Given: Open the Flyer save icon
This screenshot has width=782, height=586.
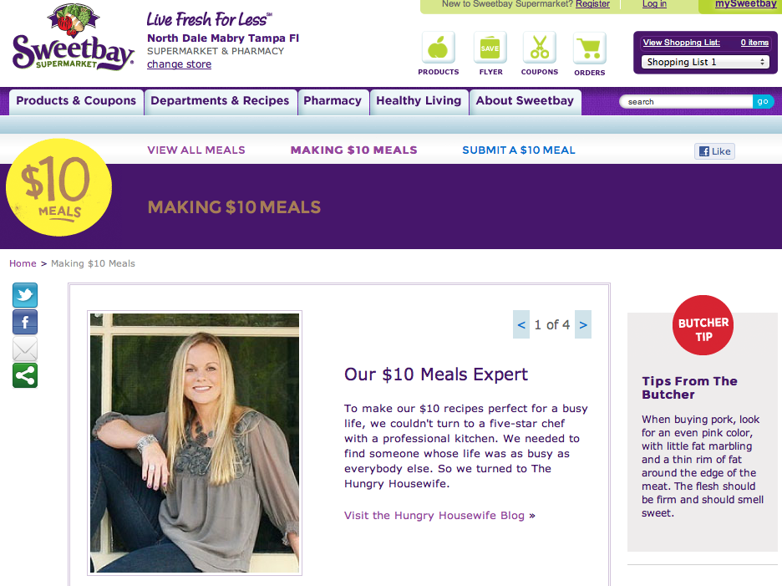Looking at the screenshot, I should 490,48.
